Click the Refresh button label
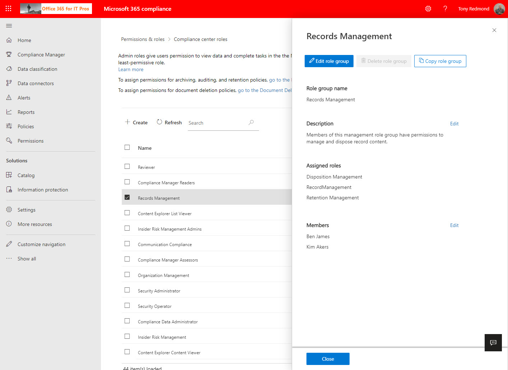Image resolution: width=508 pixels, height=370 pixels. tap(173, 122)
